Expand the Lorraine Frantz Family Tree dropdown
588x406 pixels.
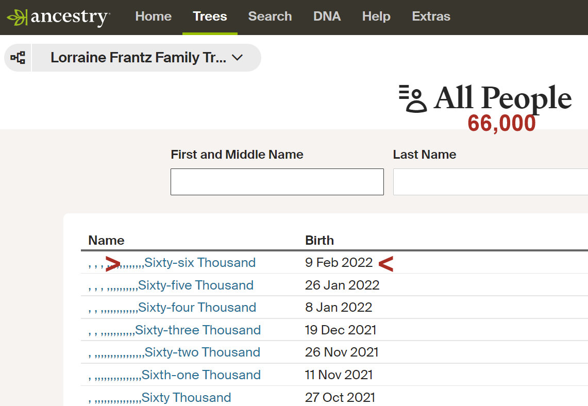click(147, 58)
